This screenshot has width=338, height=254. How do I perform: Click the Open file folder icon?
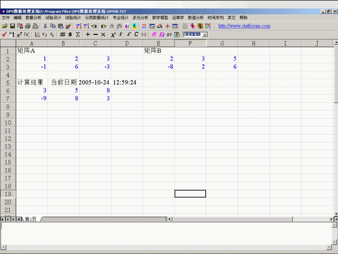4,26
